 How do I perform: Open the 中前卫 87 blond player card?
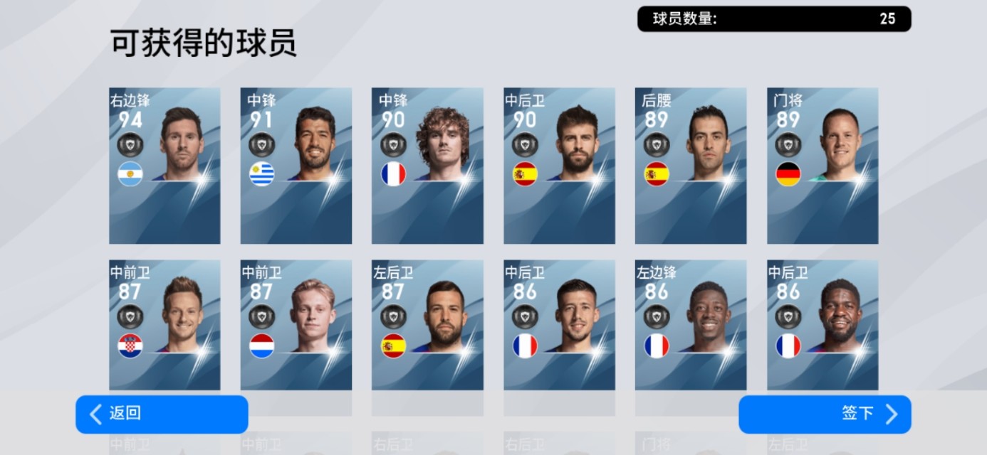(x=296, y=325)
